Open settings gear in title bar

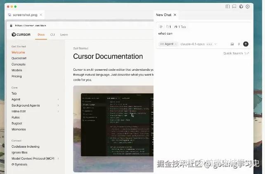point(248,7)
